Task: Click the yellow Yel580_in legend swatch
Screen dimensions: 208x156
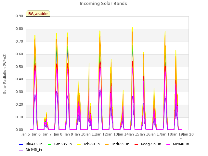Action: (x=79, y=144)
